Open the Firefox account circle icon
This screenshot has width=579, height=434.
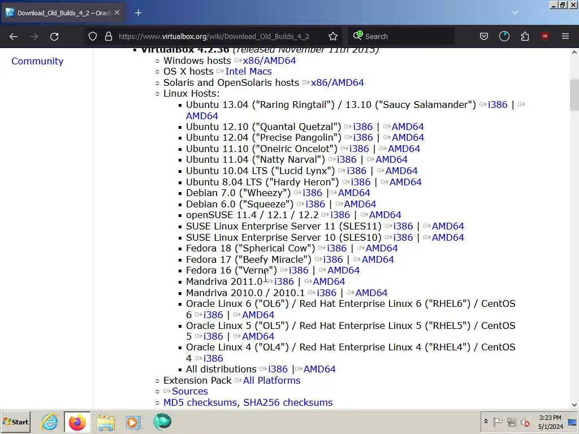point(504,36)
